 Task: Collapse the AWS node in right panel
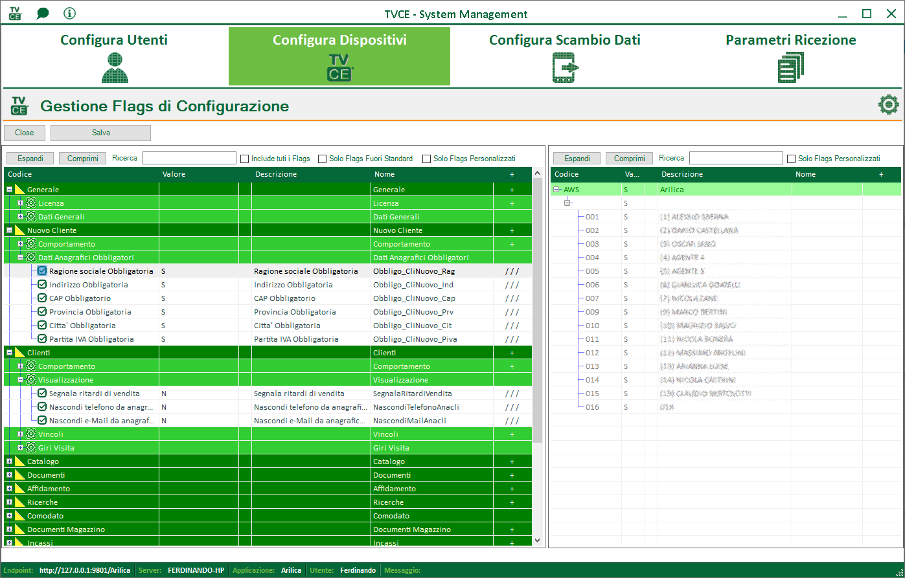(x=556, y=190)
